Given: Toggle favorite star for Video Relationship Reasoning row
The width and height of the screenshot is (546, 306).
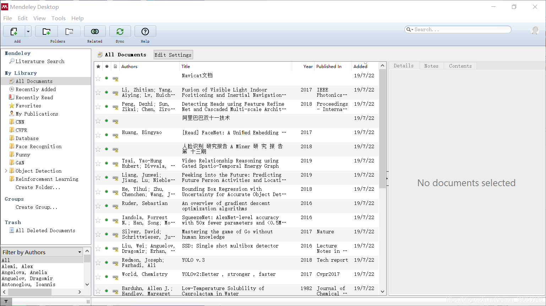Looking at the screenshot, I should pos(98,163).
